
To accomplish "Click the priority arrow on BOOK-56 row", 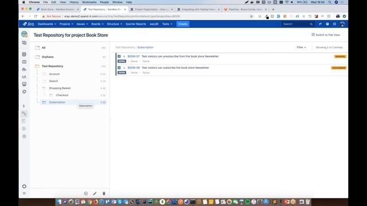I will [124, 68].
